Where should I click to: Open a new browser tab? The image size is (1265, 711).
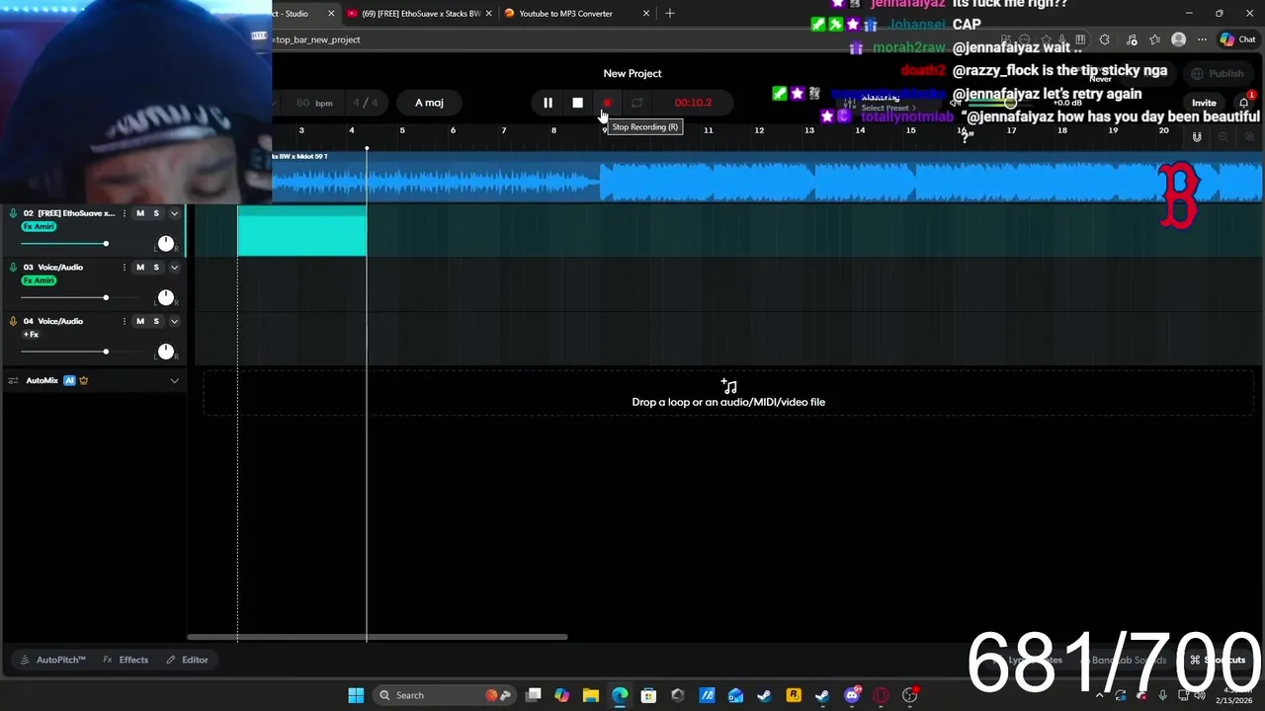pyautogui.click(x=670, y=14)
